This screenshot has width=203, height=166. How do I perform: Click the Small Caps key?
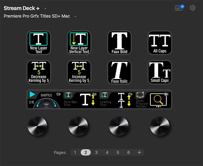coord(160,72)
